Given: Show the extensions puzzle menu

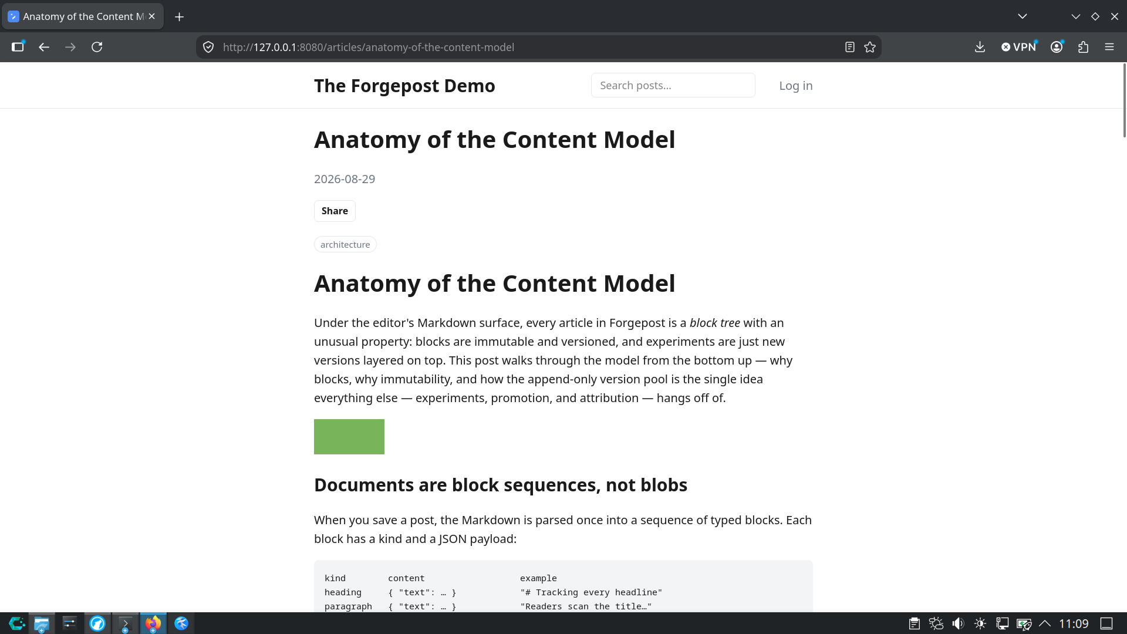Looking at the screenshot, I should click(x=1083, y=47).
